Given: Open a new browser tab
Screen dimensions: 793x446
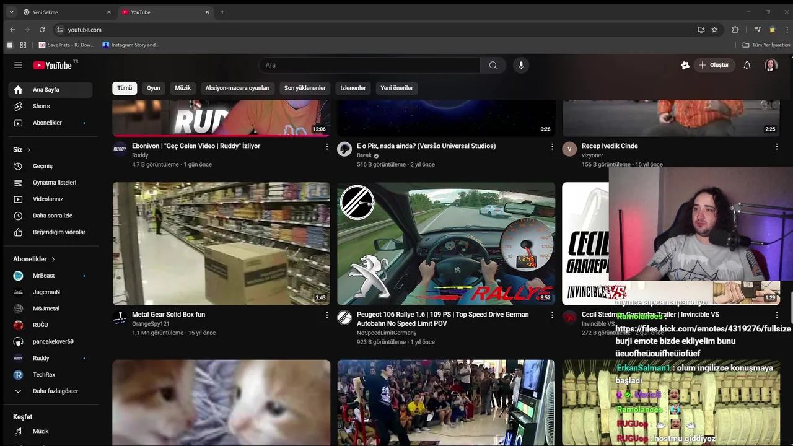Looking at the screenshot, I should point(222,12).
